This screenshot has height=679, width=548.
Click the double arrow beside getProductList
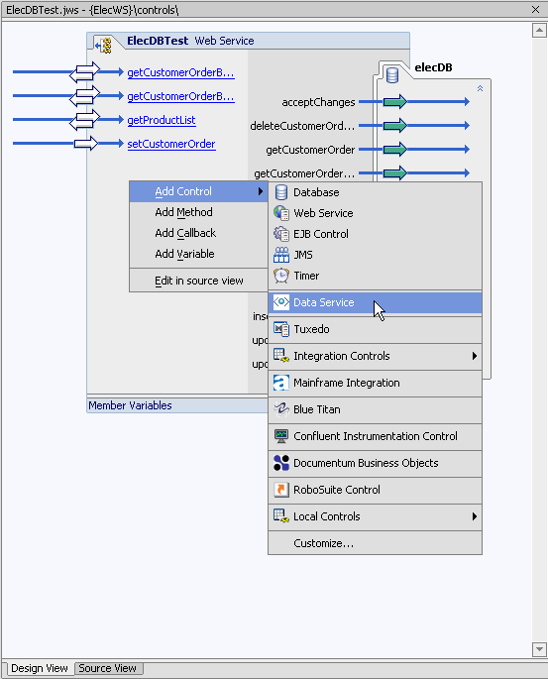(85, 120)
